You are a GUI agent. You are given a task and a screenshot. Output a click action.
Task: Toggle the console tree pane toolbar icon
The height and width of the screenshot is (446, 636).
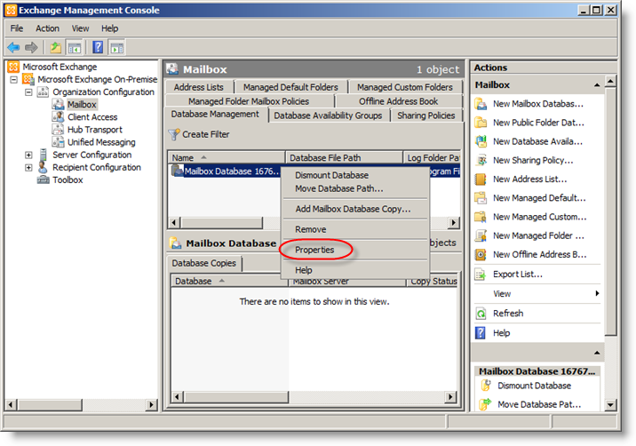tap(75, 47)
